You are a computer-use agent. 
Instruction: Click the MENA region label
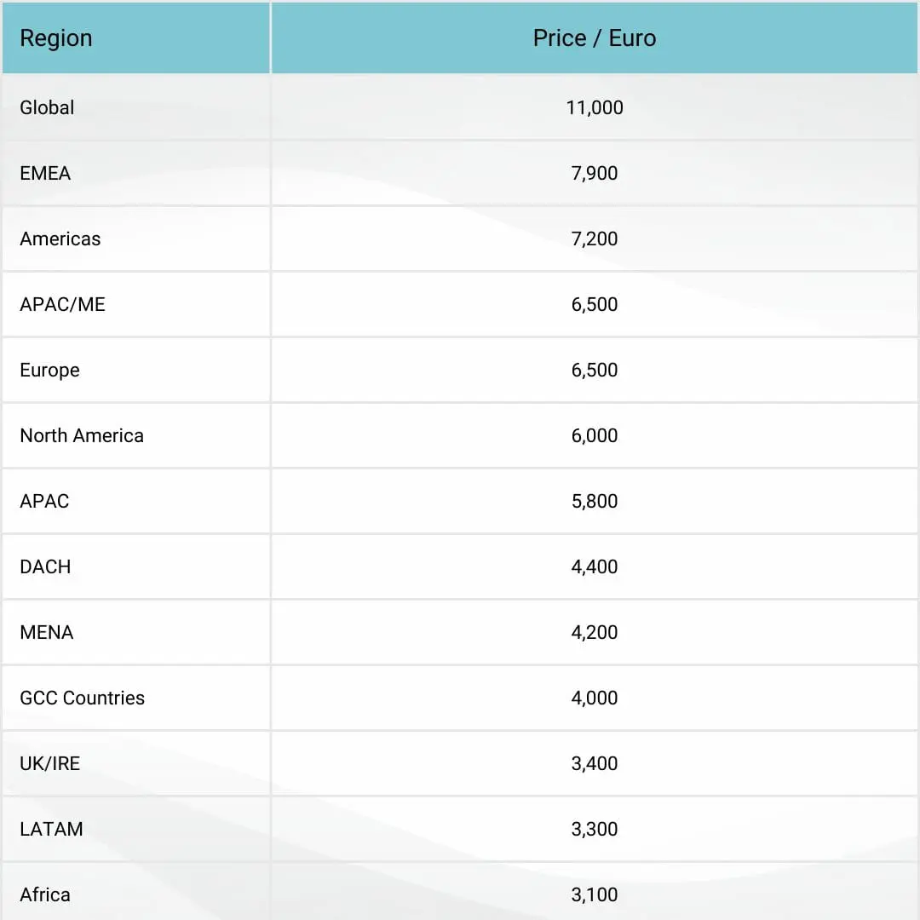pos(47,632)
